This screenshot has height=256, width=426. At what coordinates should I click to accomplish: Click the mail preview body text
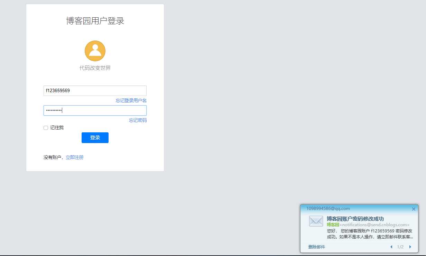click(370, 234)
